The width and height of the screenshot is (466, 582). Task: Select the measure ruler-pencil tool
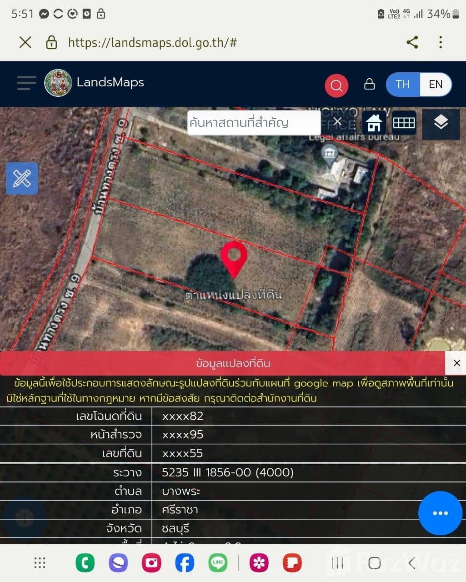pyautogui.click(x=22, y=179)
